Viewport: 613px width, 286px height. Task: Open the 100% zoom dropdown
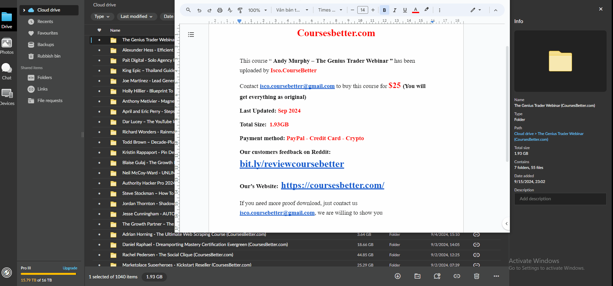(x=257, y=10)
